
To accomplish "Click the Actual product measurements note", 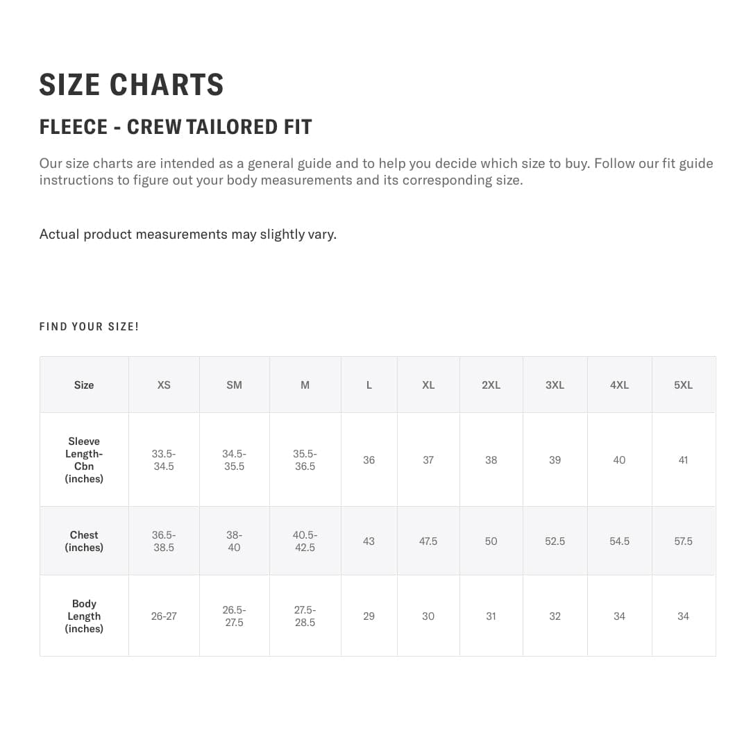I will 187,234.
